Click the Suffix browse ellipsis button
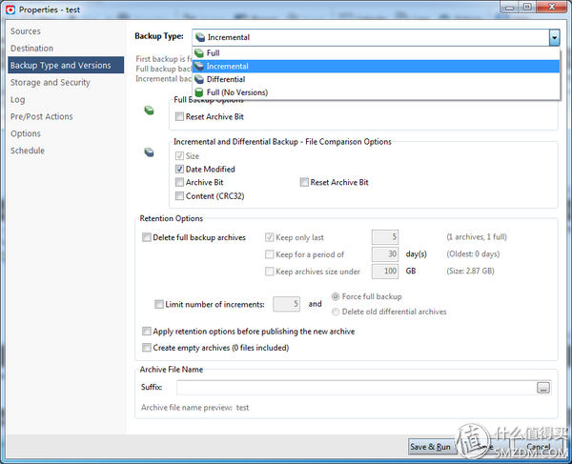 (543, 388)
